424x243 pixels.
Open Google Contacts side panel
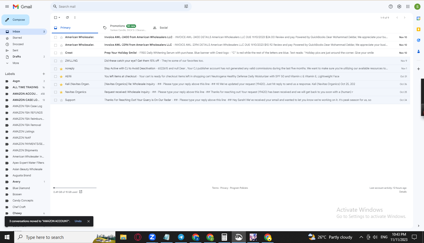click(418, 51)
